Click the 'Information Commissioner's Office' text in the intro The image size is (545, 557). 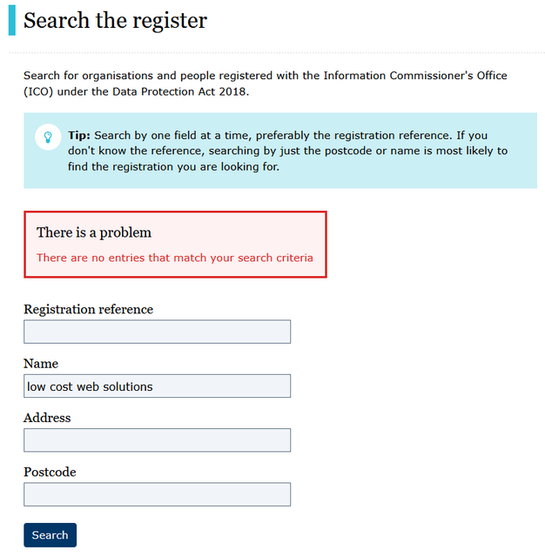coord(415,76)
